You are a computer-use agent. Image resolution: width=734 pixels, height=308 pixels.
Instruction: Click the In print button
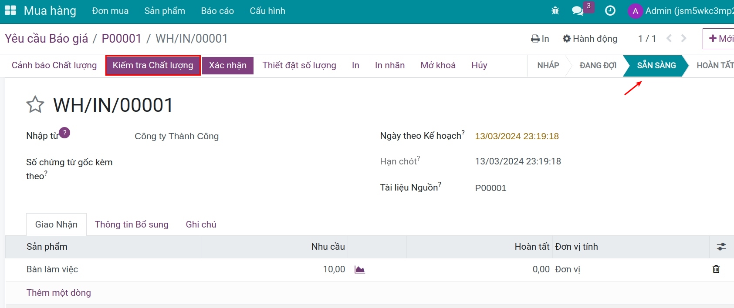[x=540, y=39]
